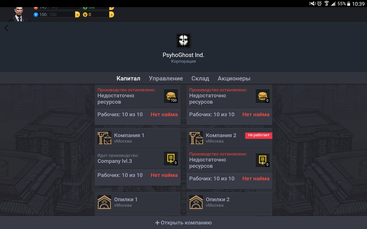The width and height of the screenshot is (367, 229).
Task: Tap the burger resource icon showing 0
Action: pyautogui.click(x=263, y=96)
